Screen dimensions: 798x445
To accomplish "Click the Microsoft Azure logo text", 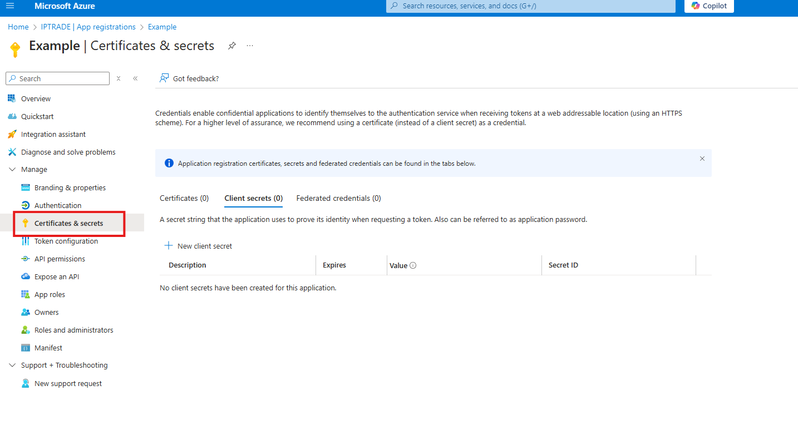I will 65,6.
